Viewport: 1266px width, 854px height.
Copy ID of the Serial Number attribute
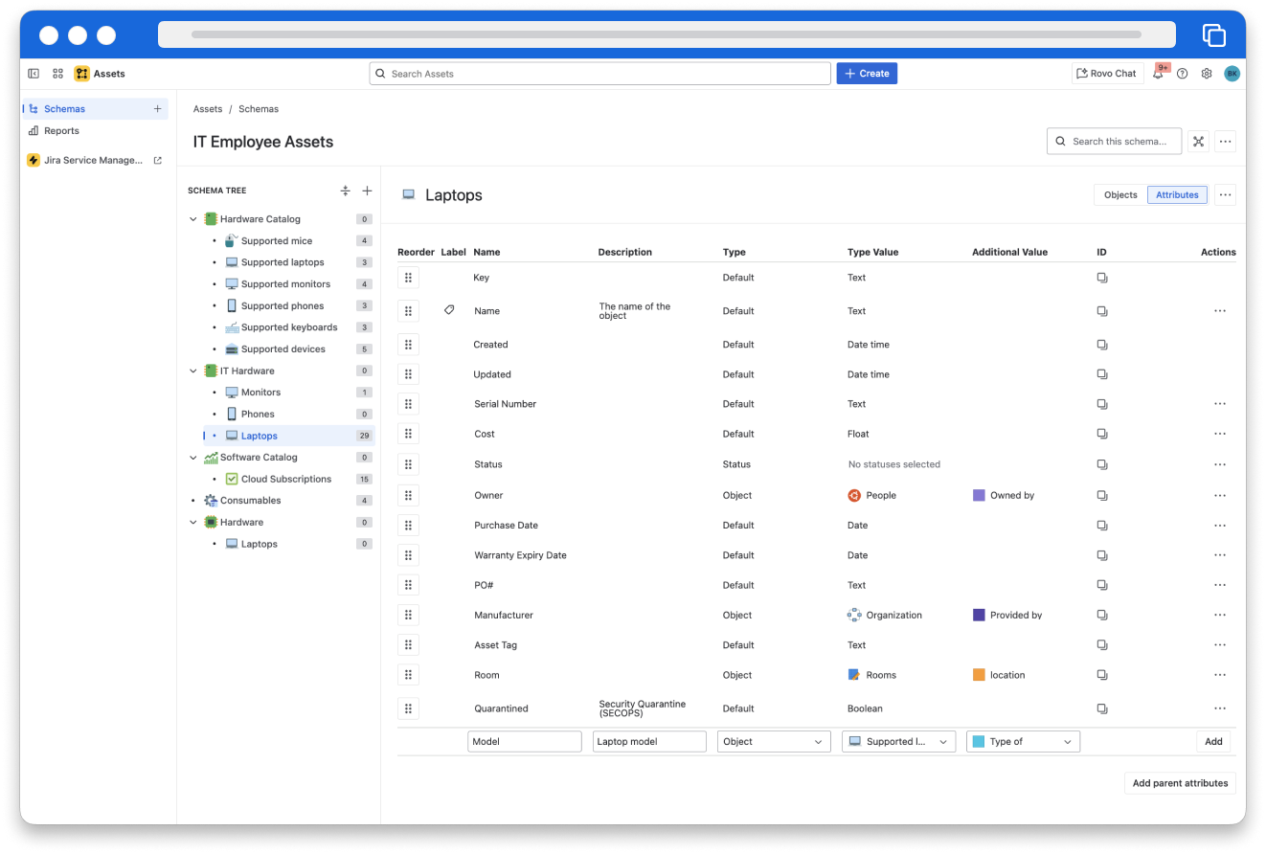click(1102, 404)
